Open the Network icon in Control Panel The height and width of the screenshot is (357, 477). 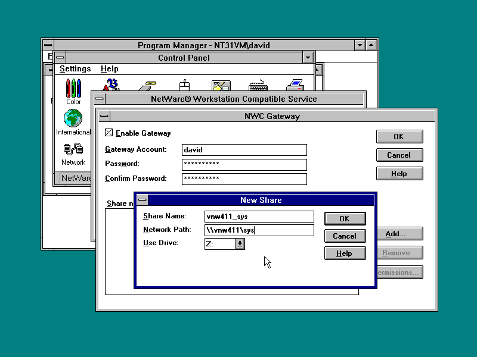73,155
